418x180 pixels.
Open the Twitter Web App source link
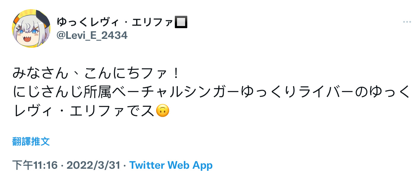coord(171,165)
